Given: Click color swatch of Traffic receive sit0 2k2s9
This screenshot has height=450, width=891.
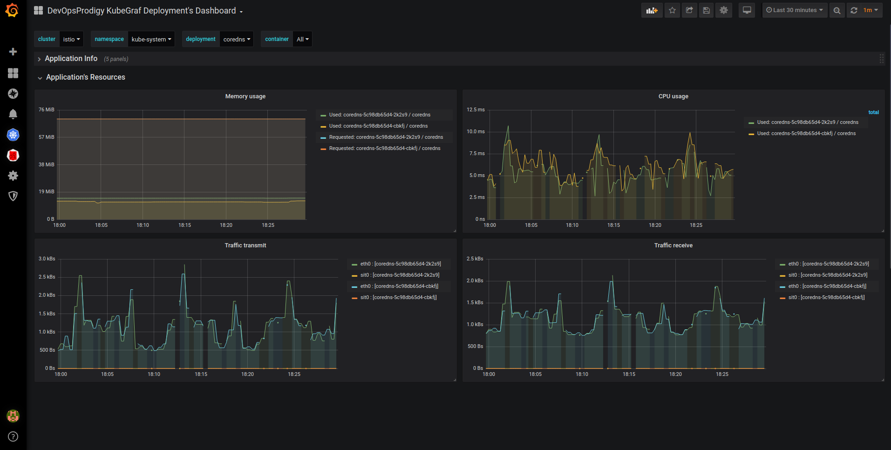Looking at the screenshot, I should 782,276.
